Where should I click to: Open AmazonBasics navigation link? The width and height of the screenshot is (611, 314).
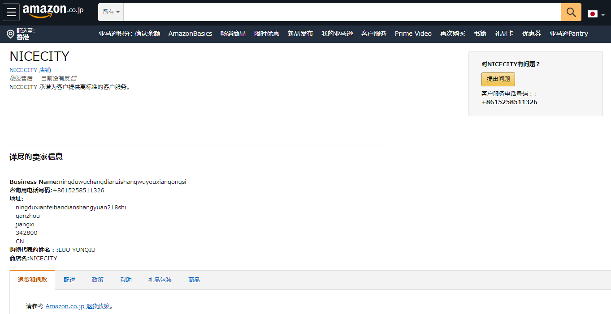click(190, 34)
